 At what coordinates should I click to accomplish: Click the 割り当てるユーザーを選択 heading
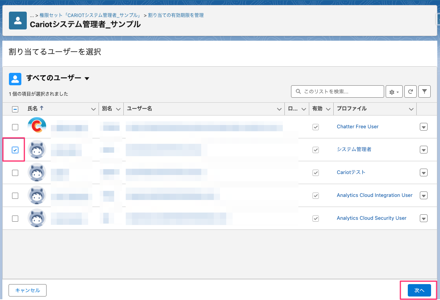click(55, 52)
